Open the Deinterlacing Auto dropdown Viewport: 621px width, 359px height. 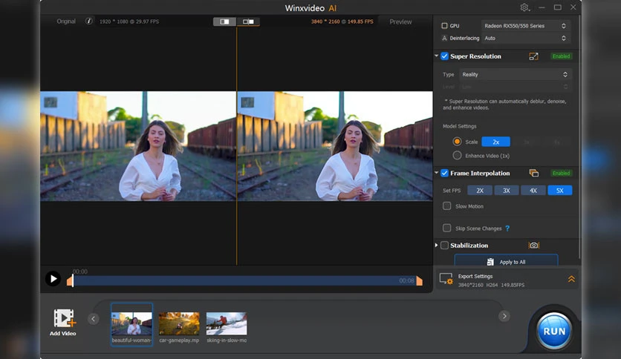526,38
